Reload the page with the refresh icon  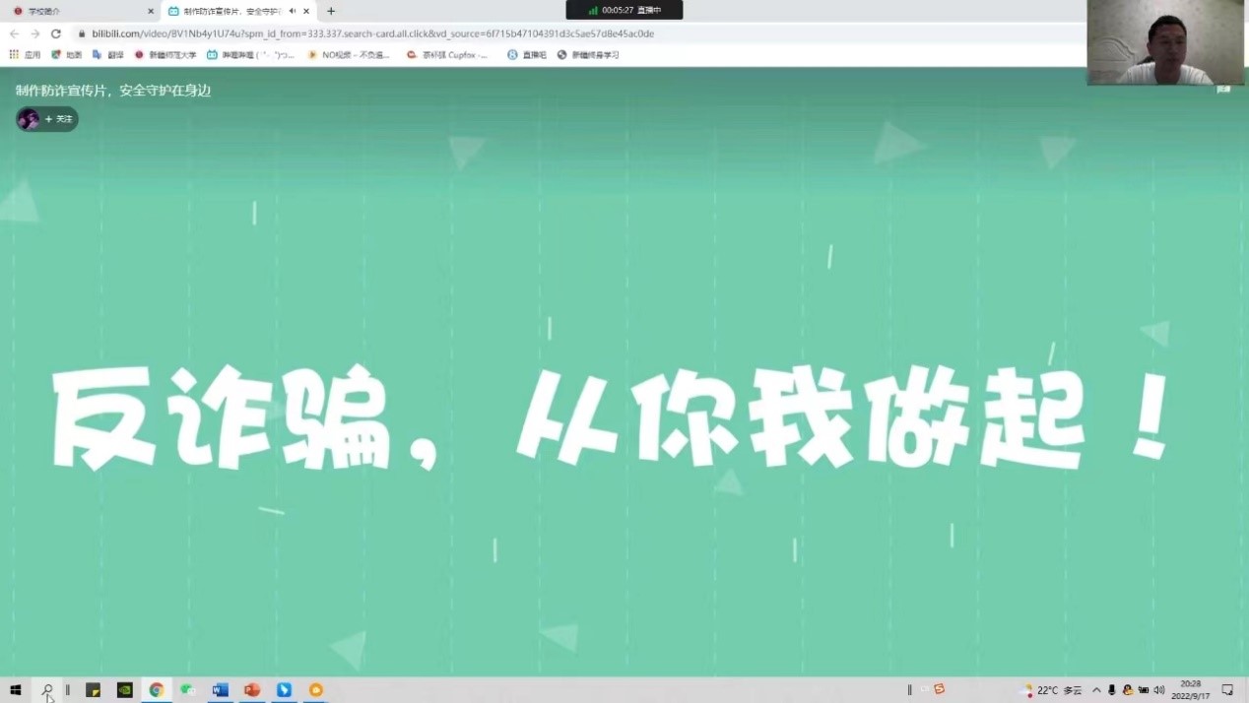(x=56, y=33)
